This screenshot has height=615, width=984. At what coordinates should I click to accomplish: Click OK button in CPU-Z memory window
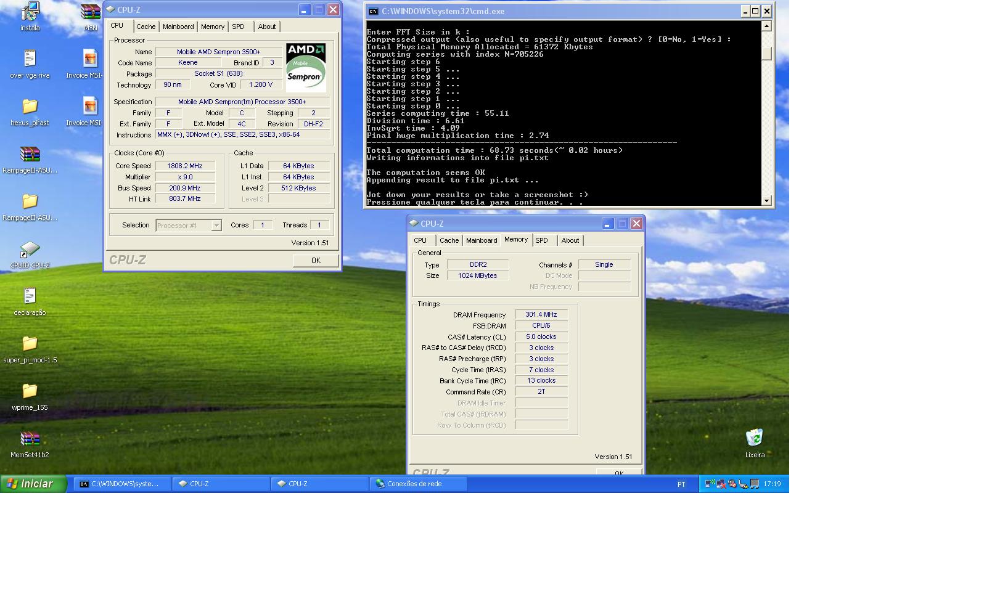619,471
